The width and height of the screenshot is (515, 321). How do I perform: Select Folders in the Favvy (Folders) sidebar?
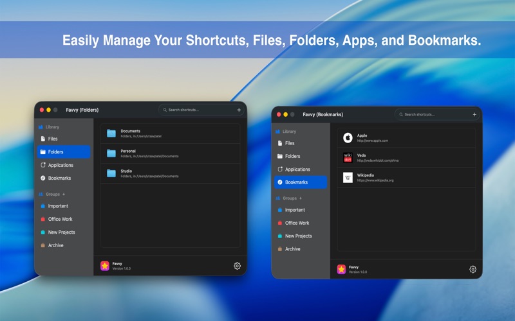64,152
